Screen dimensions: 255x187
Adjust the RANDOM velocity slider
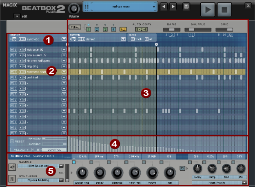click(x=54, y=138)
